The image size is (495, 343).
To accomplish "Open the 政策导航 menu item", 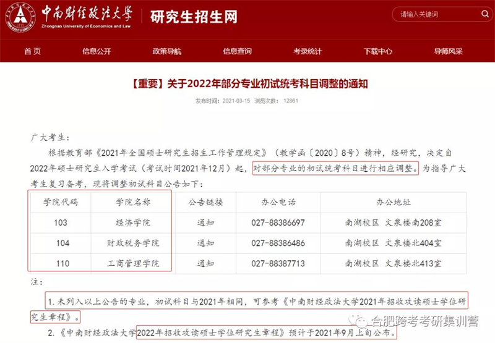I will tap(167, 51).
